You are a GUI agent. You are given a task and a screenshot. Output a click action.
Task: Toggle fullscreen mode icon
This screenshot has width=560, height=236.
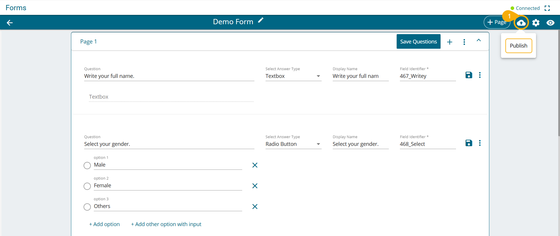[x=547, y=8]
